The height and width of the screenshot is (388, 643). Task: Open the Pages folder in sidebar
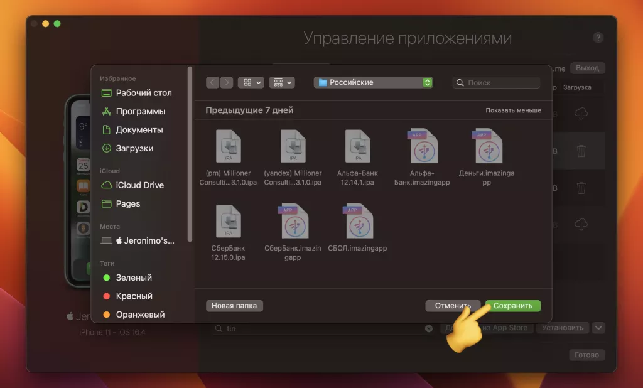(x=121, y=204)
